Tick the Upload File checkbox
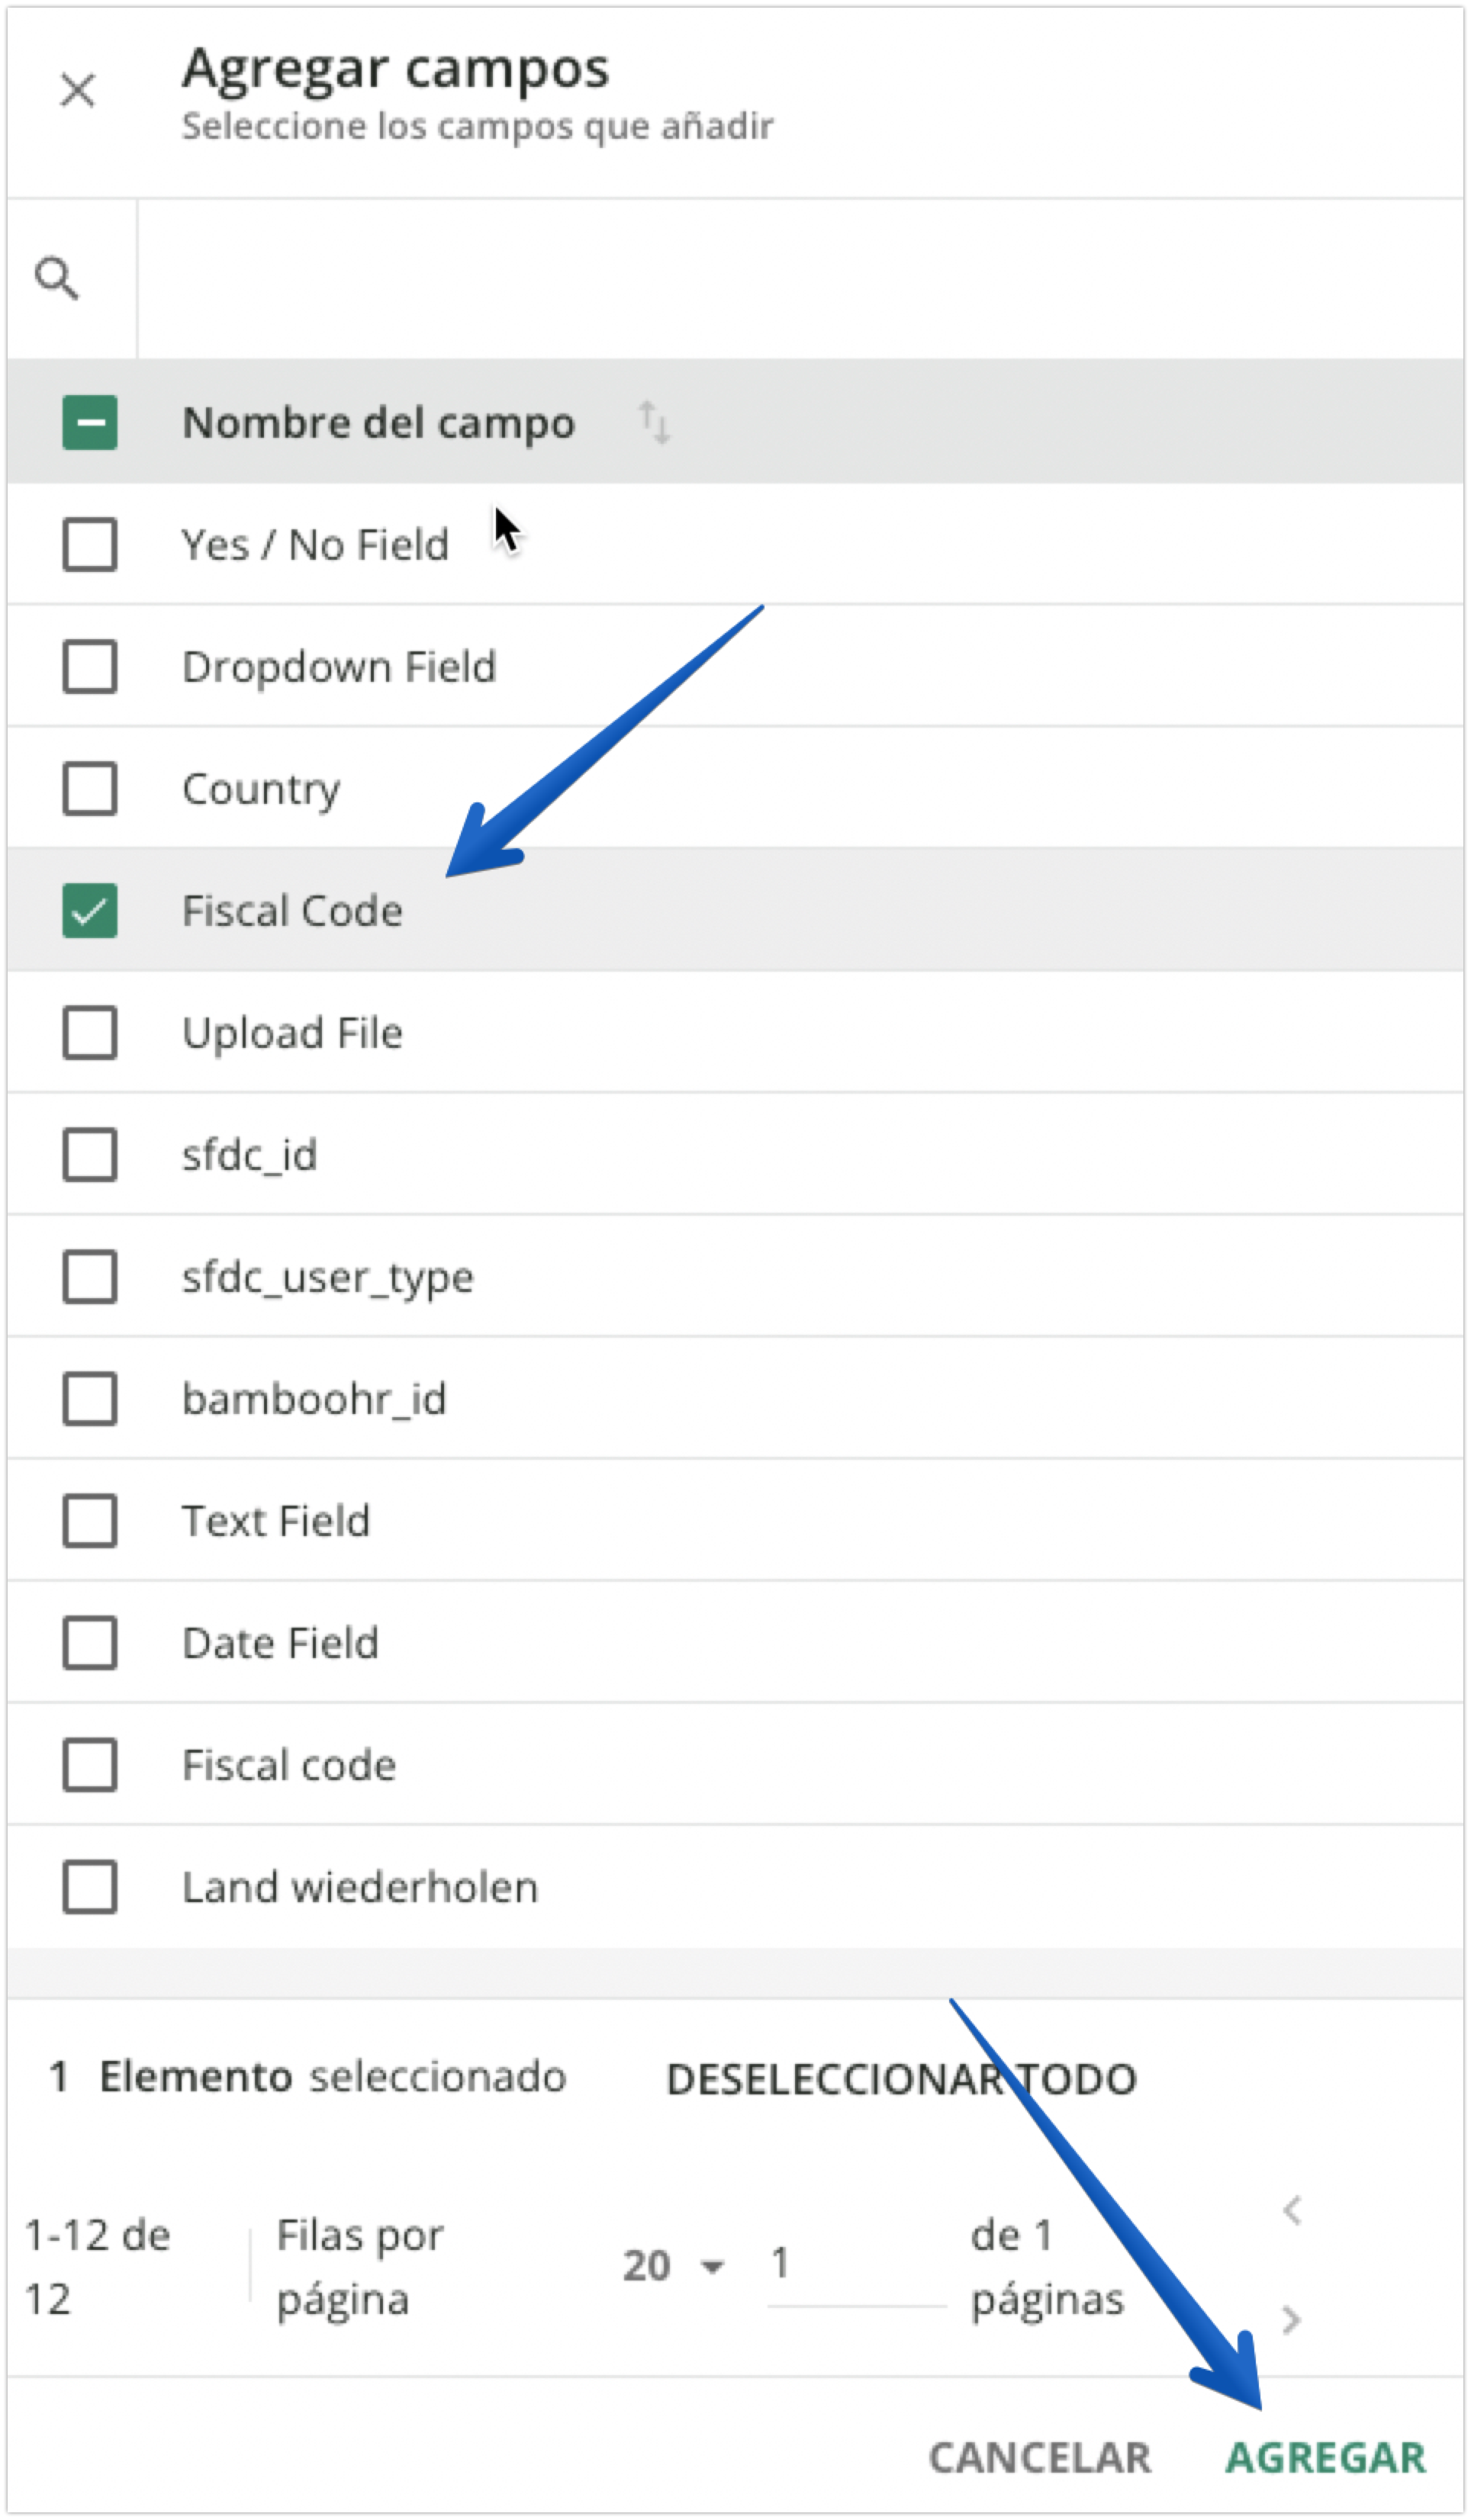Viewport: 1471px width, 2520px height. (90, 1033)
